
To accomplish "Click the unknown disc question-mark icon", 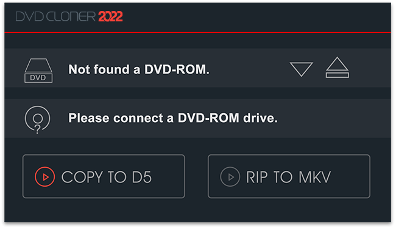I will [37, 120].
